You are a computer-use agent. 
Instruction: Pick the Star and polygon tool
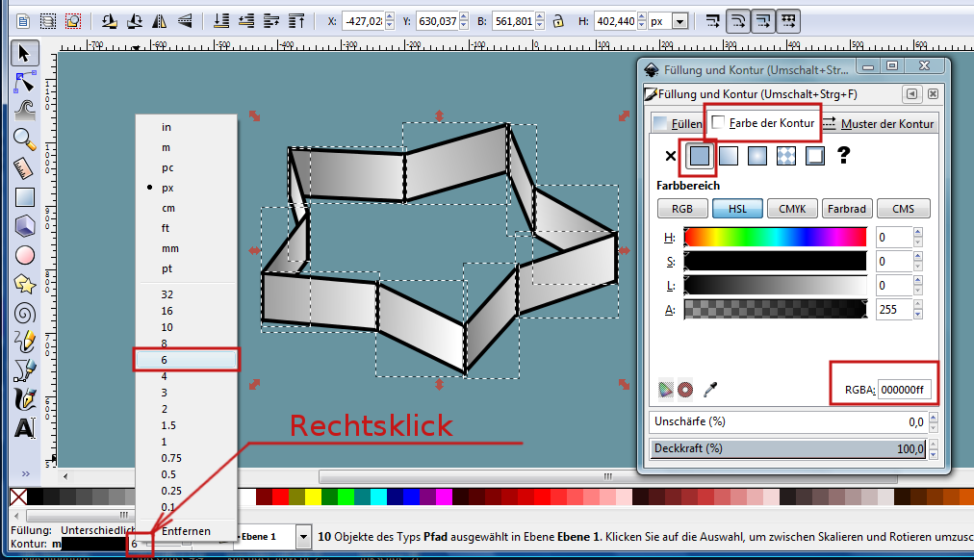pos(25,284)
